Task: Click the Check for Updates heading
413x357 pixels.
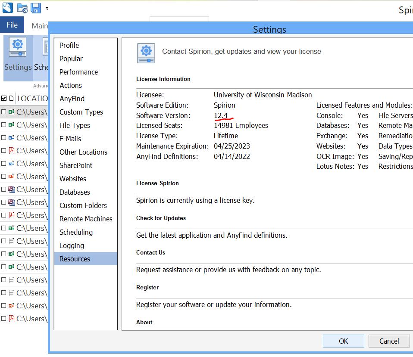Action: [x=161, y=218]
